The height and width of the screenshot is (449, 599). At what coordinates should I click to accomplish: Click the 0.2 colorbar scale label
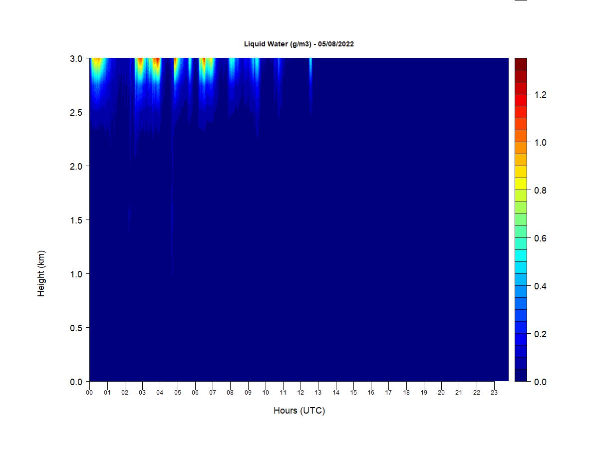click(x=541, y=334)
